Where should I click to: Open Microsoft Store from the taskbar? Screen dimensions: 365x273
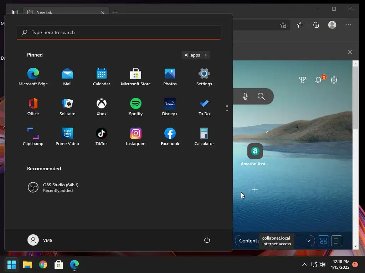pyautogui.click(x=59, y=264)
